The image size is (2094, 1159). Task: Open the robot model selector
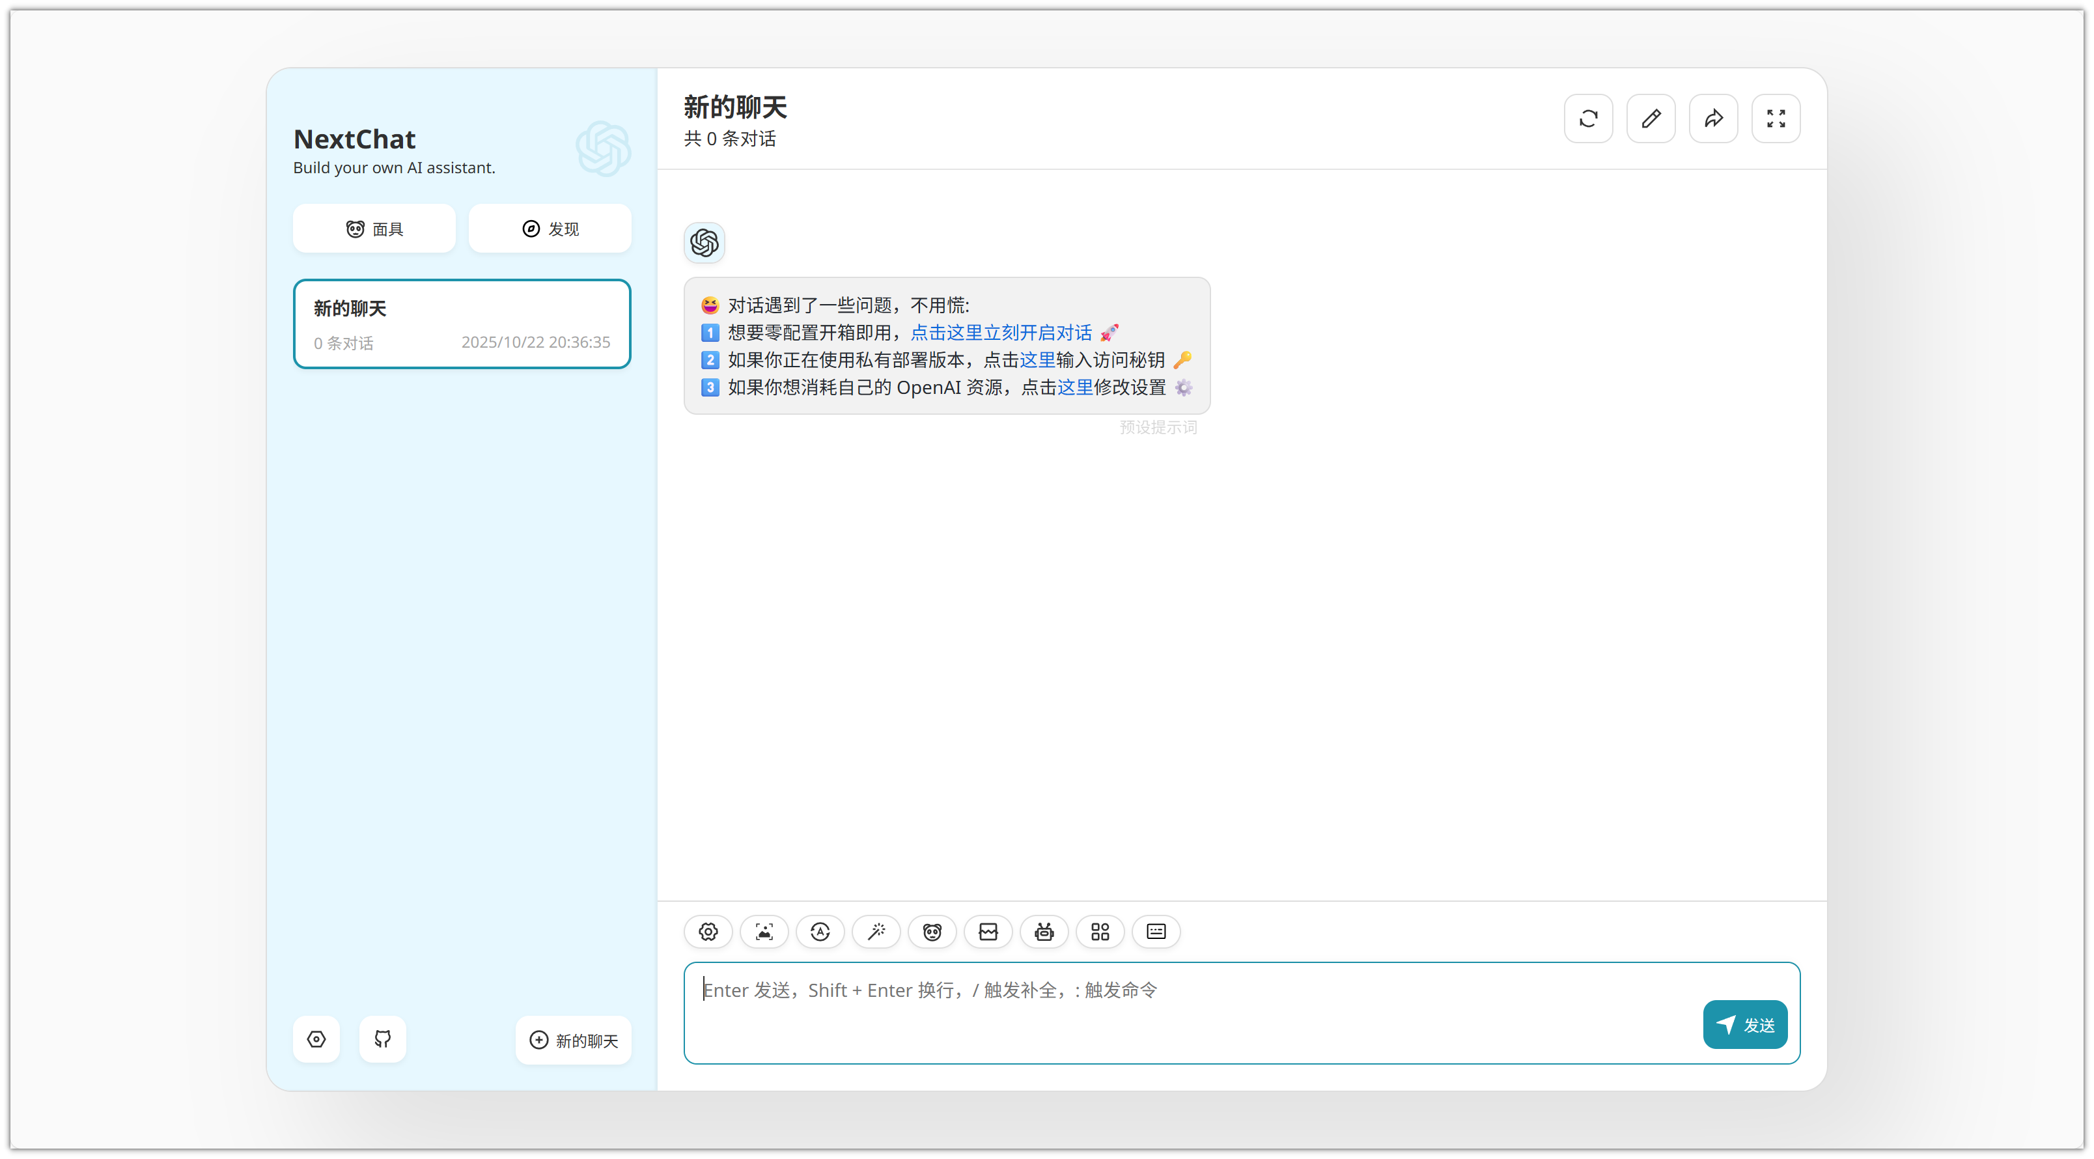1044,931
